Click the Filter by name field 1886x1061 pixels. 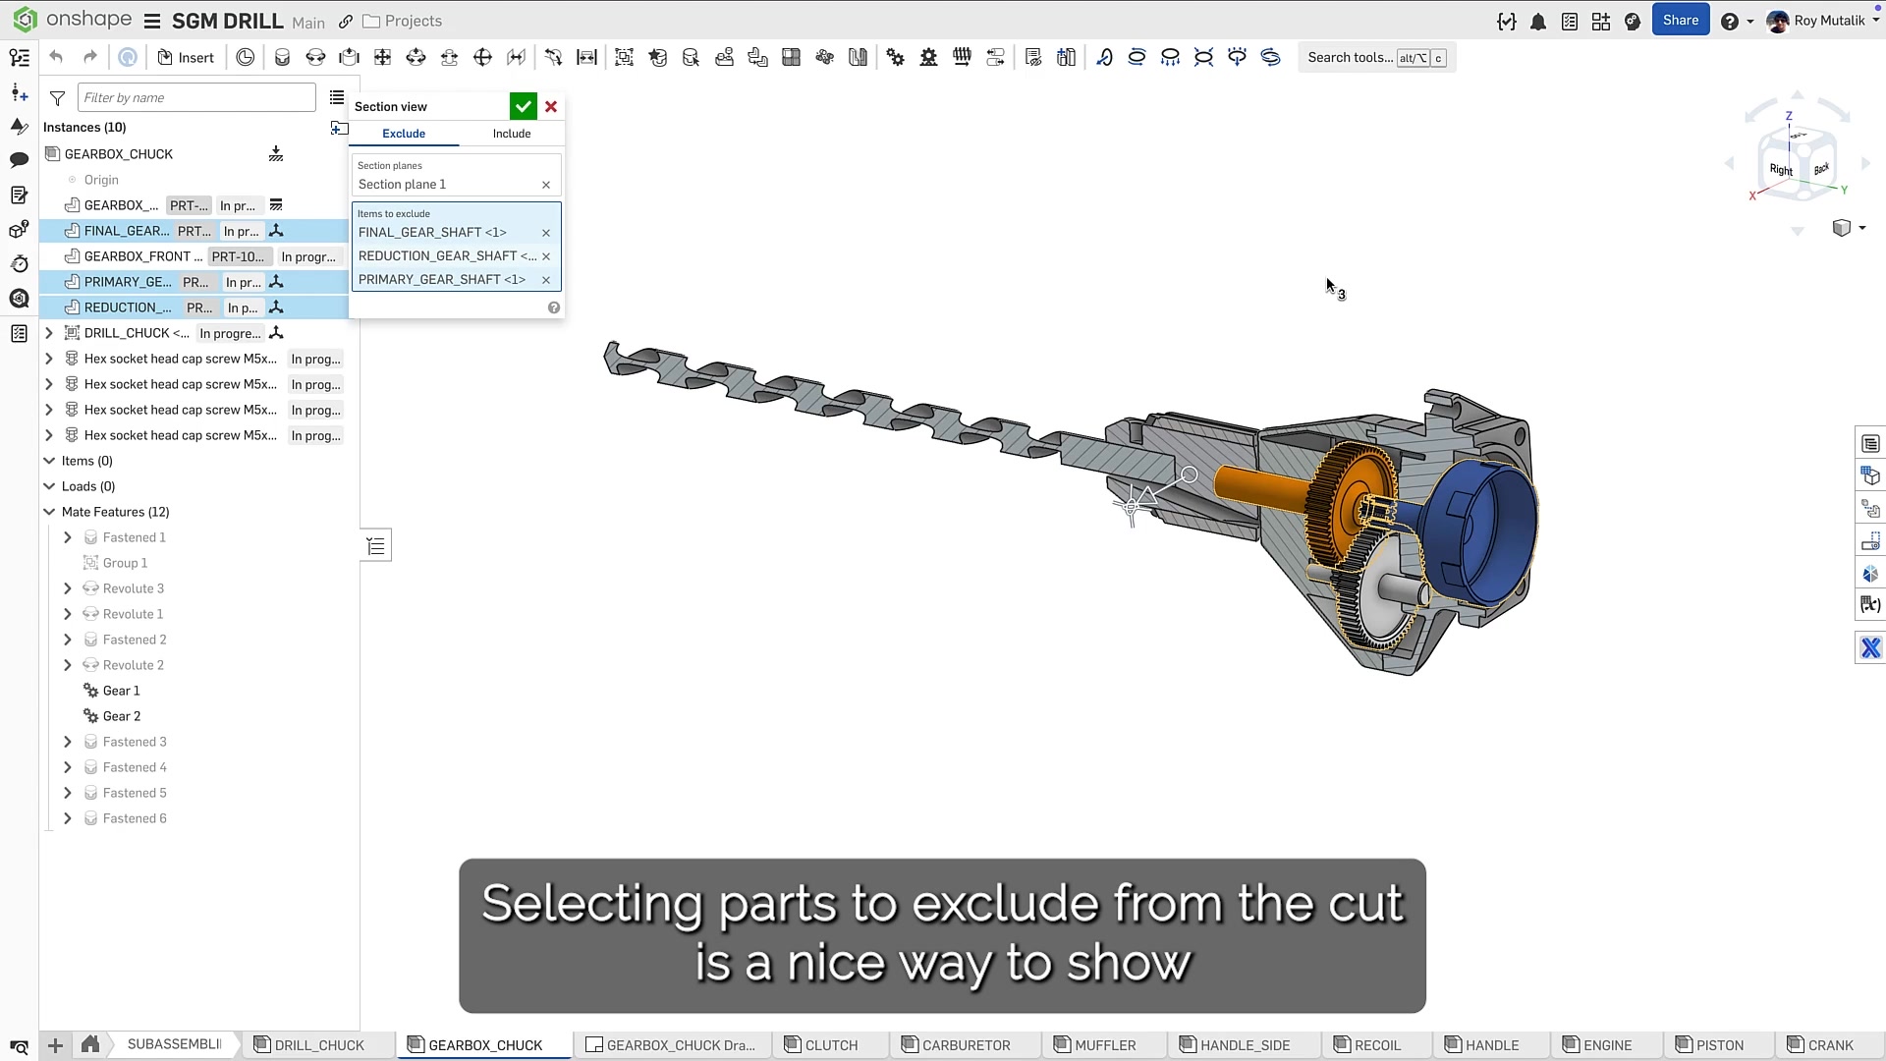[196, 97]
